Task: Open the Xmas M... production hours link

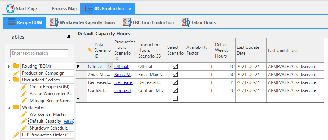Action: click(124, 75)
